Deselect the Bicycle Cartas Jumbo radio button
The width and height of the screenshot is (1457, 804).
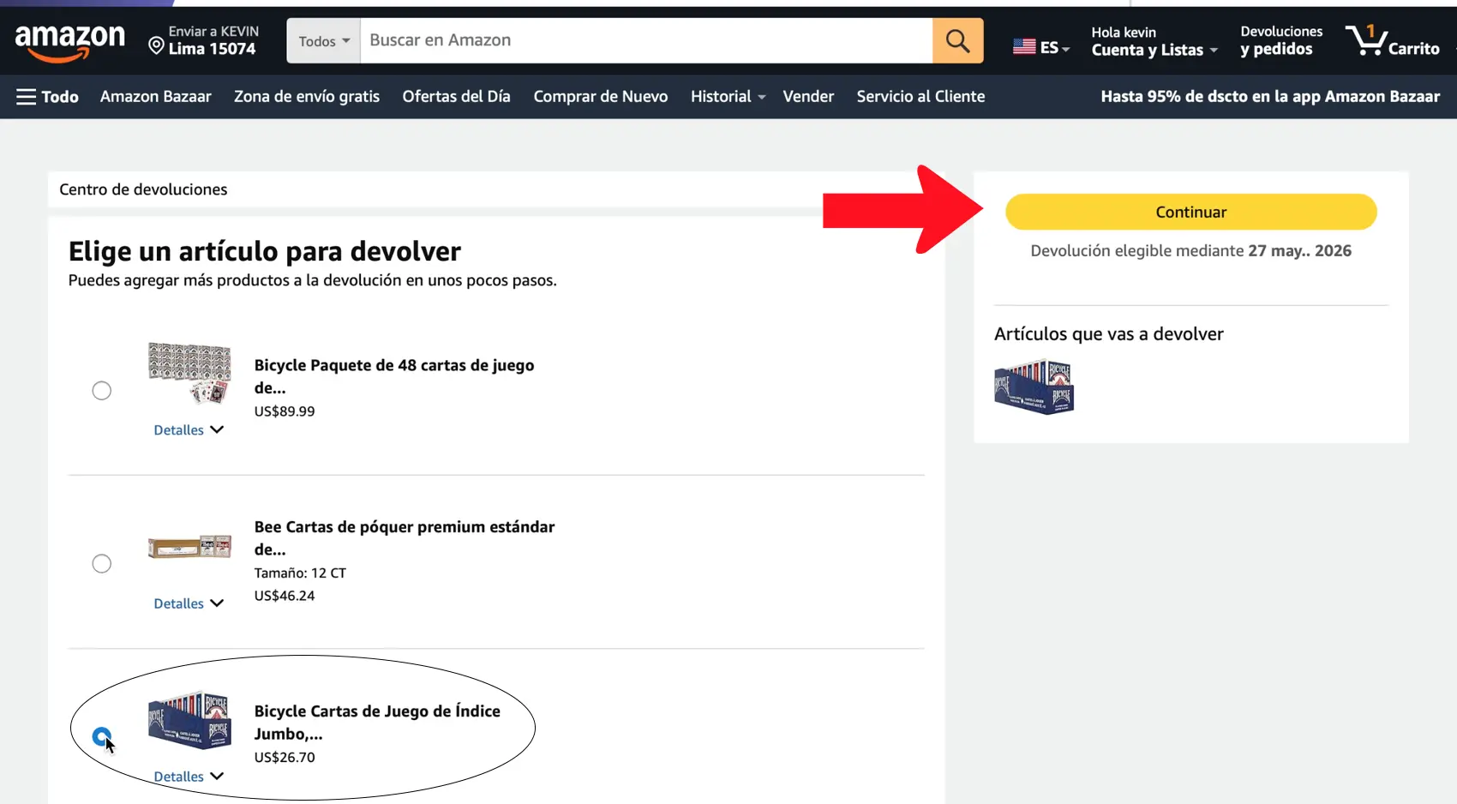pos(102,736)
